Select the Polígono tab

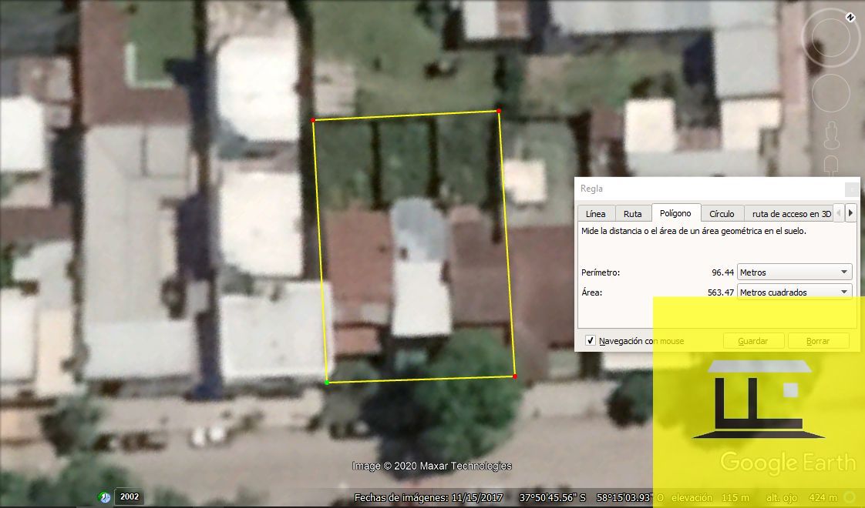click(x=675, y=213)
